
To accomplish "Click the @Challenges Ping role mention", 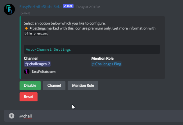I will coord(106,64).
